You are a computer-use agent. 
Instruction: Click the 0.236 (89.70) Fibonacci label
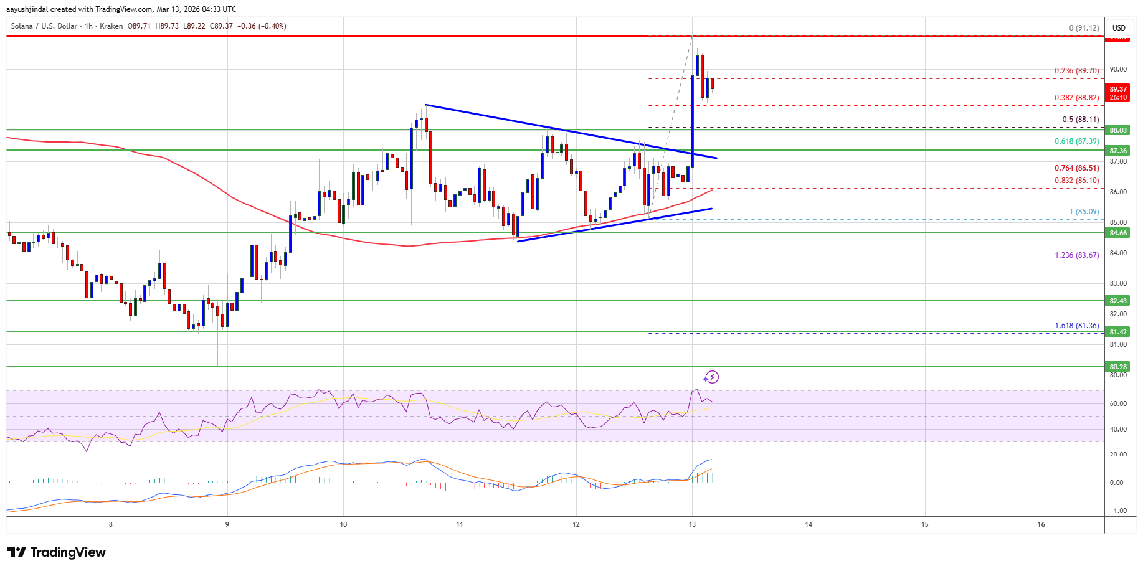[1076, 71]
